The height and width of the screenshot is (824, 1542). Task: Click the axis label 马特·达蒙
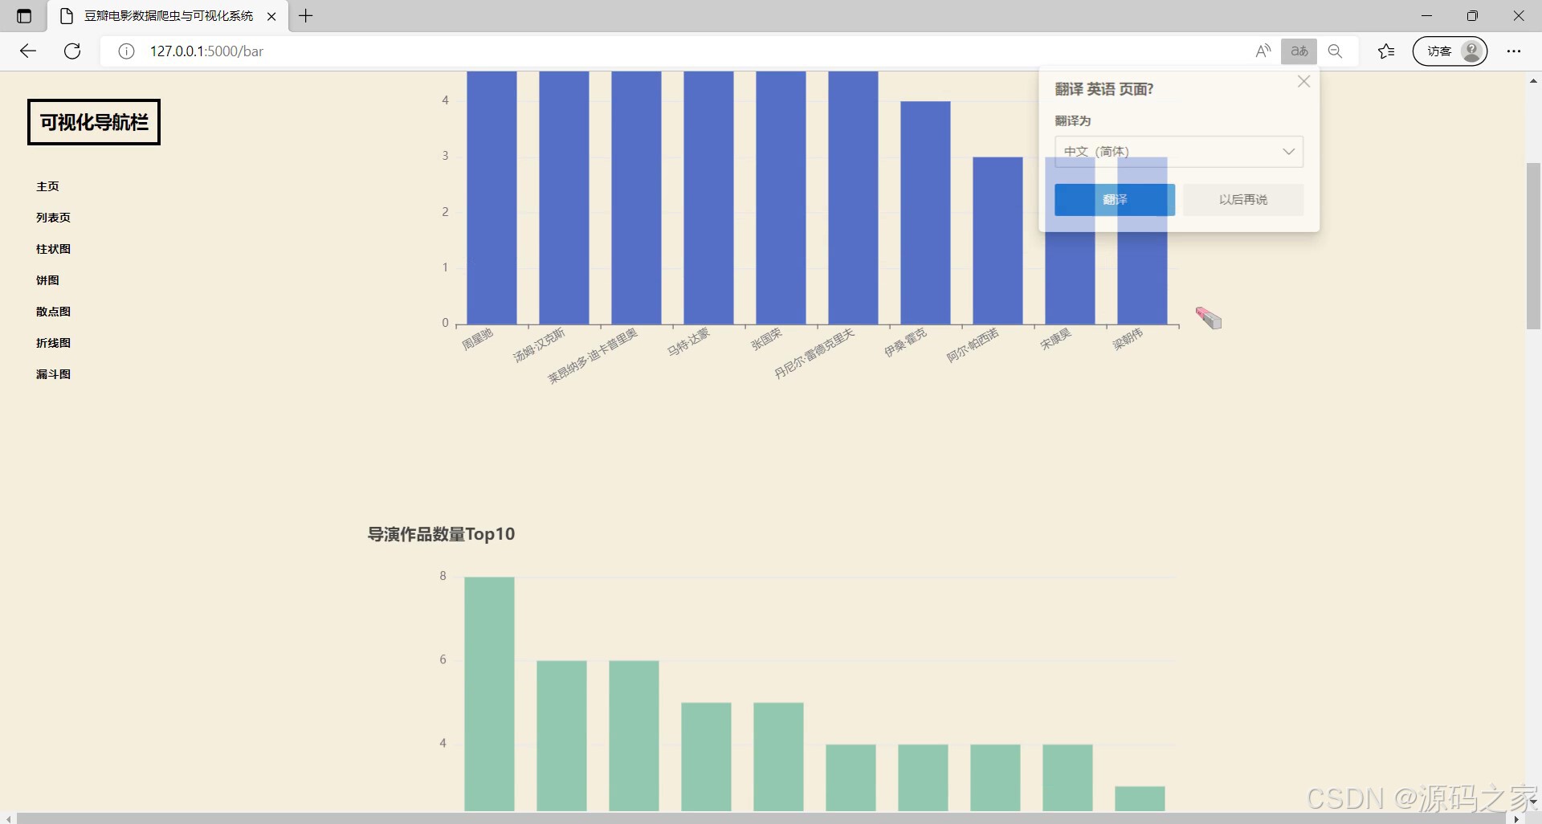pos(688,341)
